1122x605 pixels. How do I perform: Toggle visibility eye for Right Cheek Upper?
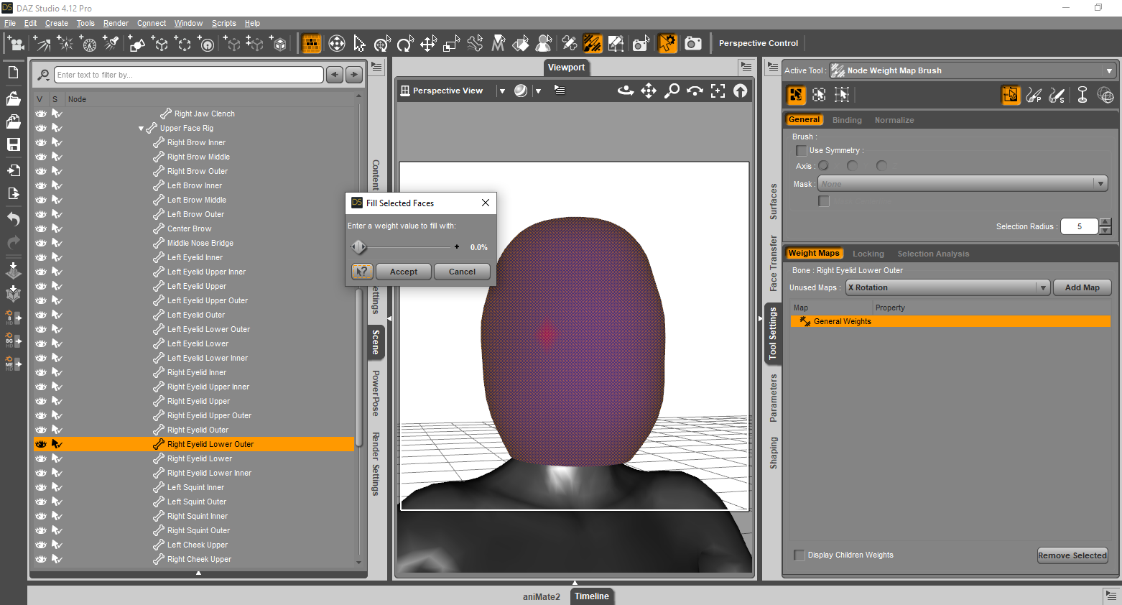coord(41,559)
